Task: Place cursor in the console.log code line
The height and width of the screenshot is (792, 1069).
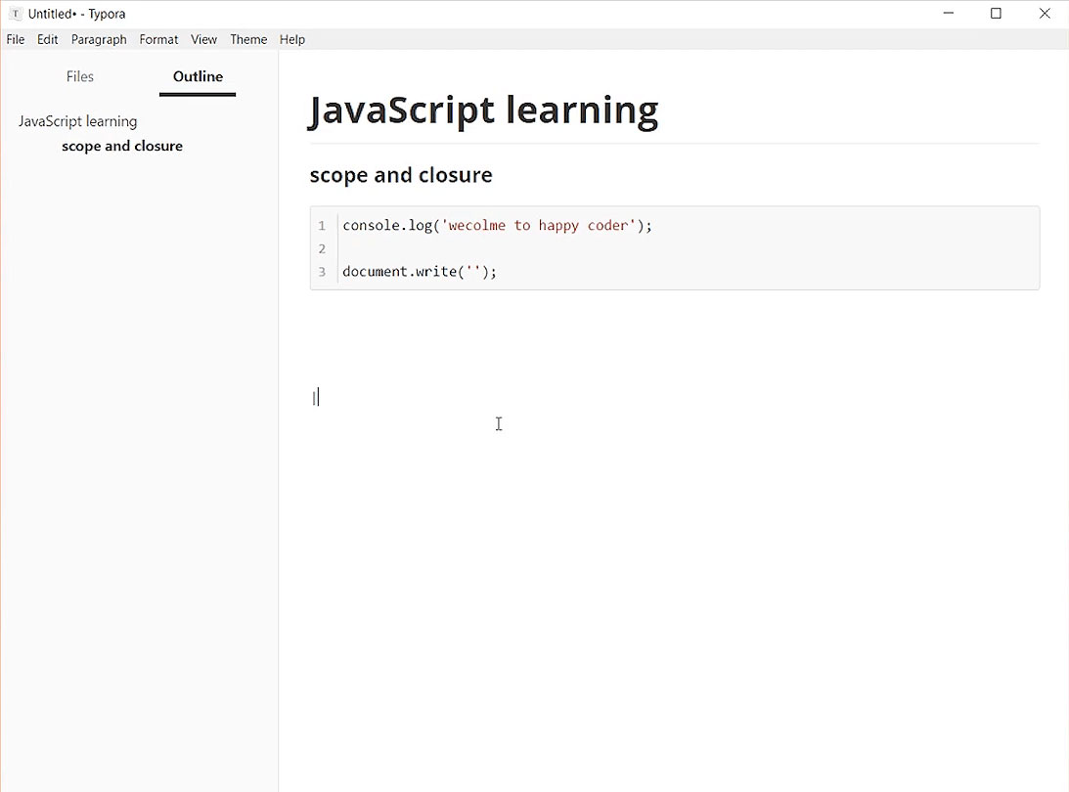Action: click(x=497, y=226)
